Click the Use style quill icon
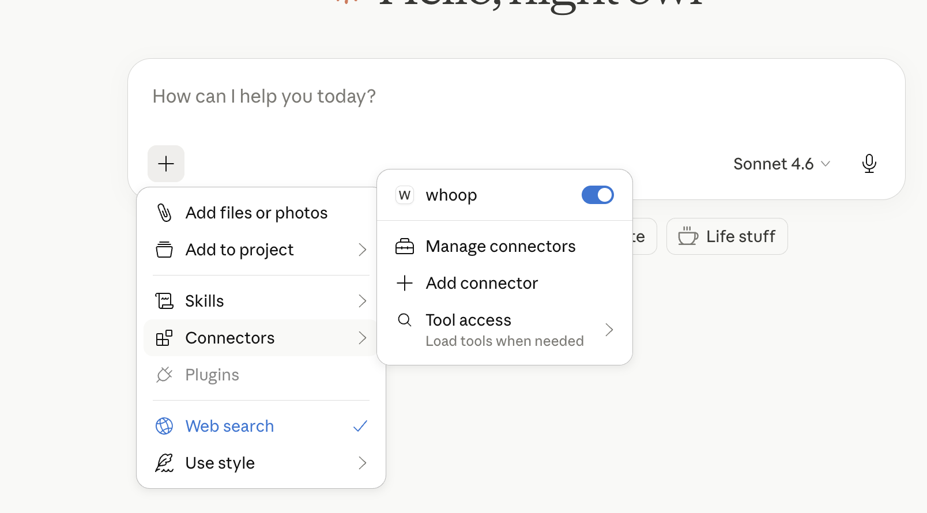Screen dimensions: 927x513 164,463
